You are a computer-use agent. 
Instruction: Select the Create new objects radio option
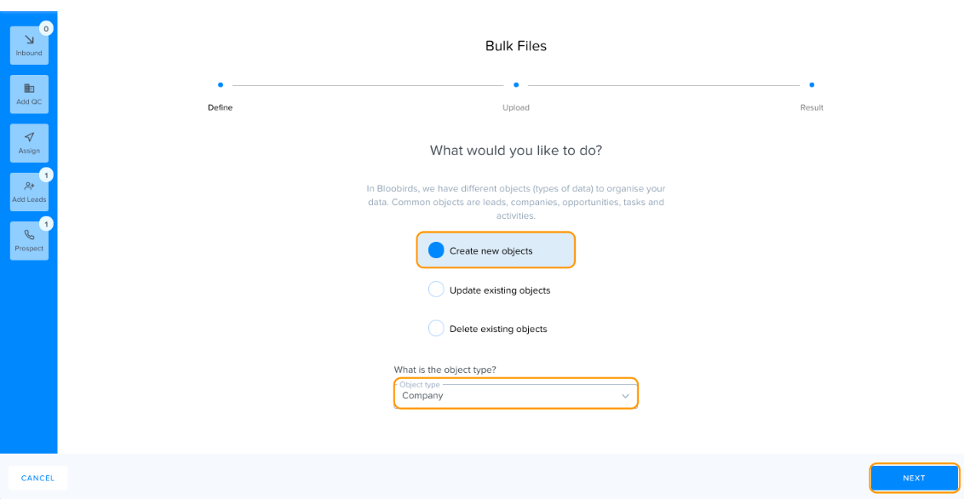[x=496, y=250]
